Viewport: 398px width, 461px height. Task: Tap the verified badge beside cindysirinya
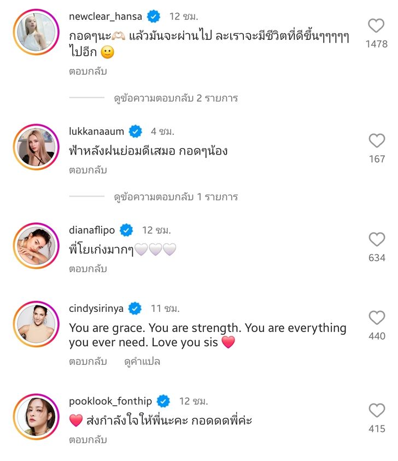pos(135,309)
